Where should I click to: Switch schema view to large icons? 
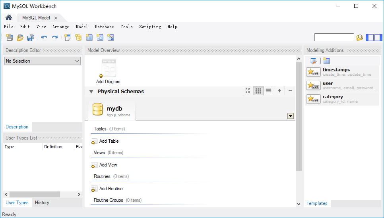coord(248,91)
